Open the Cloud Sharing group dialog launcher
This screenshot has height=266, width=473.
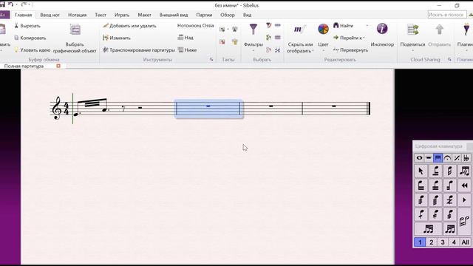tap(449, 60)
